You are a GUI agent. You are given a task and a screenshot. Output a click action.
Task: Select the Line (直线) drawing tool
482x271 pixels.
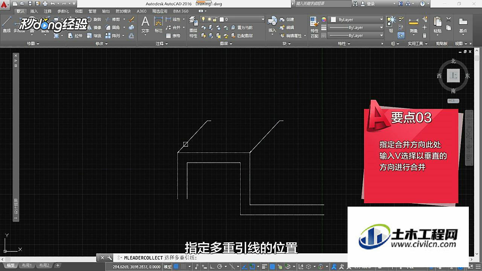point(6,25)
